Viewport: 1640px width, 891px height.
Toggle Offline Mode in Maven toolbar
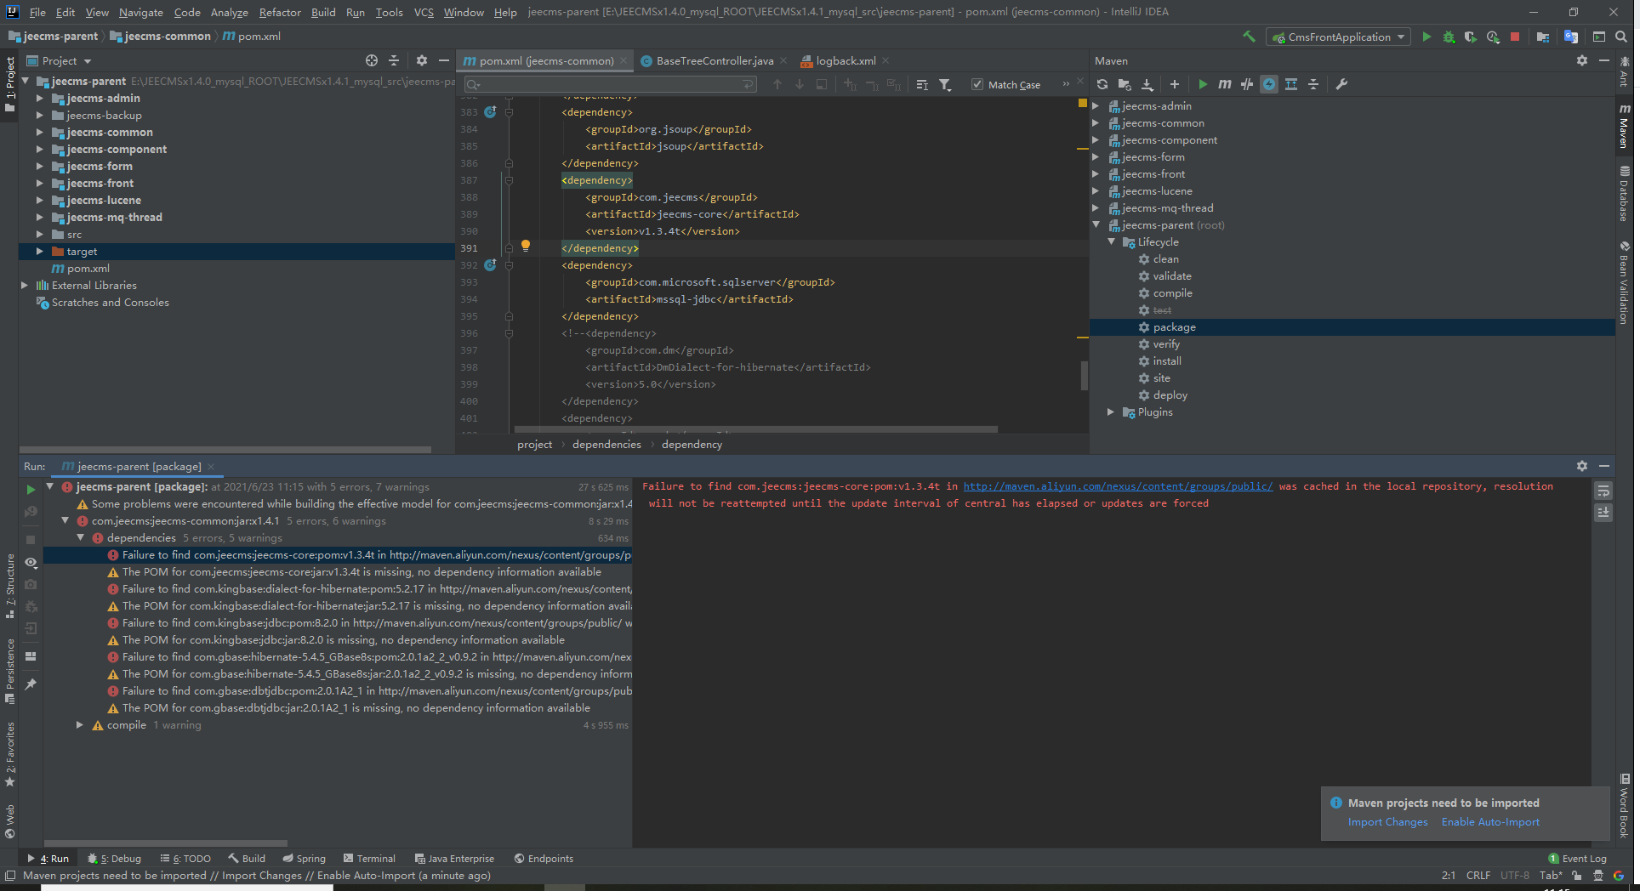(1247, 84)
